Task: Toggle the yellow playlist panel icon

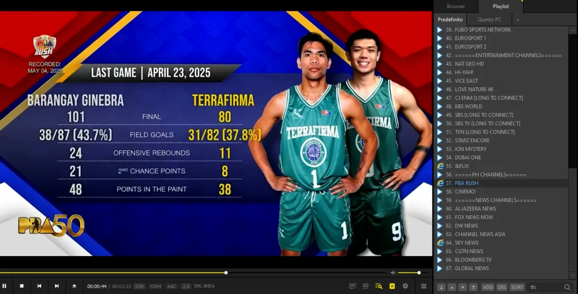Action: pos(392,286)
